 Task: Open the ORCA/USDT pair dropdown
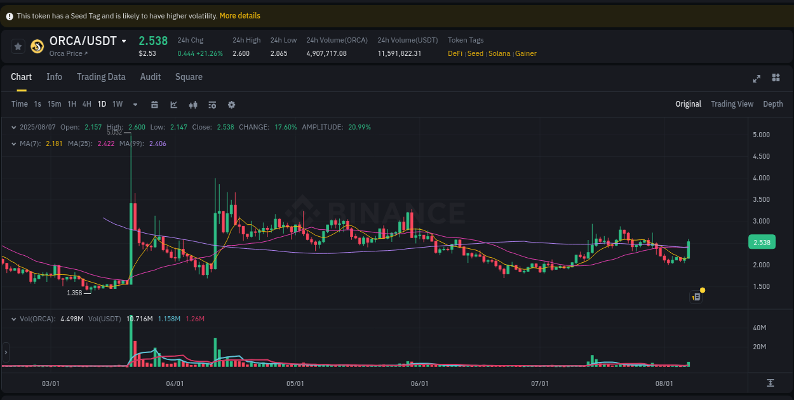coord(124,40)
